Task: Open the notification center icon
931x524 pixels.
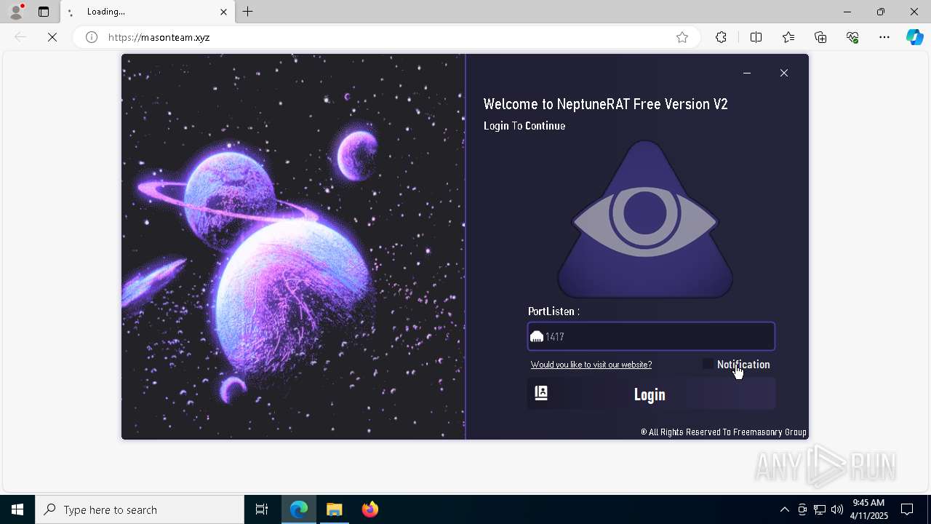Action: 908,509
